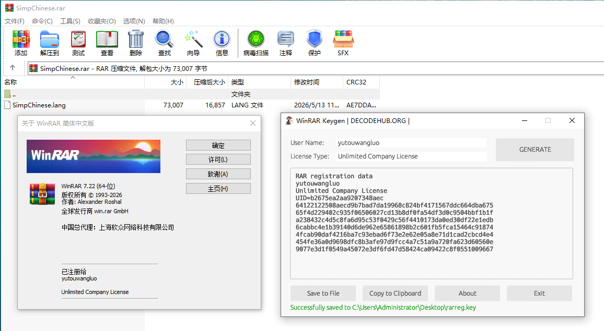Click the keygen About button

click(467, 293)
